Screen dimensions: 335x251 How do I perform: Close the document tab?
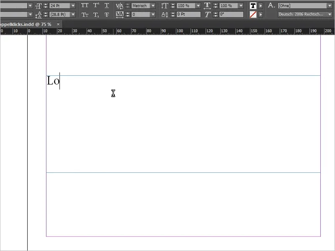click(58, 24)
